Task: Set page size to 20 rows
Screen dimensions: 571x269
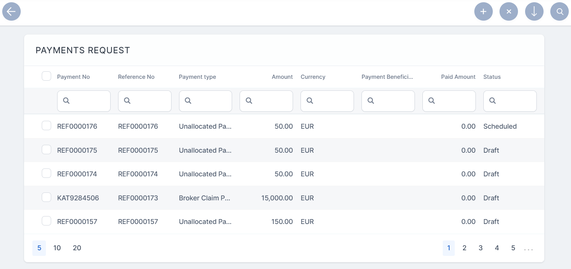Action: coord(77,248)
